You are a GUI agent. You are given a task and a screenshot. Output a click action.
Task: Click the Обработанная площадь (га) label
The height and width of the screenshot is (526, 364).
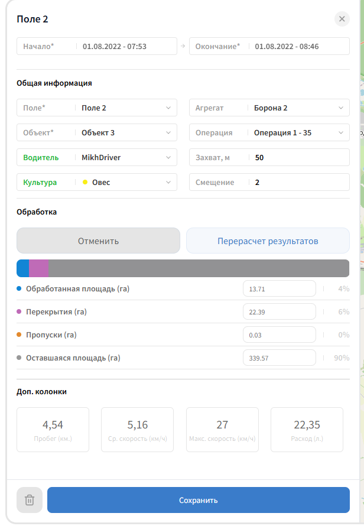pyautogui.click(x=78, y=289)
